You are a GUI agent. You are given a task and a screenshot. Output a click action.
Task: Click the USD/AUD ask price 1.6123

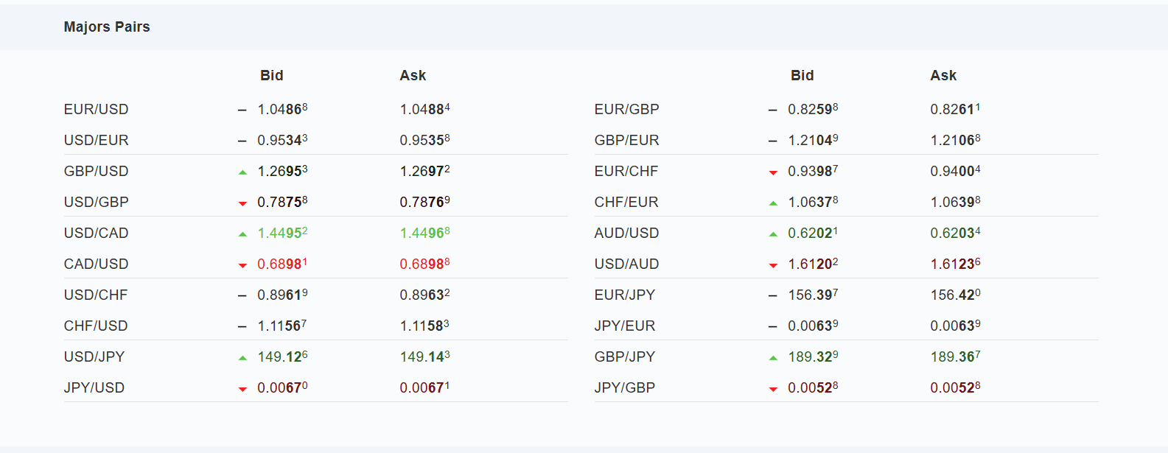955,264
